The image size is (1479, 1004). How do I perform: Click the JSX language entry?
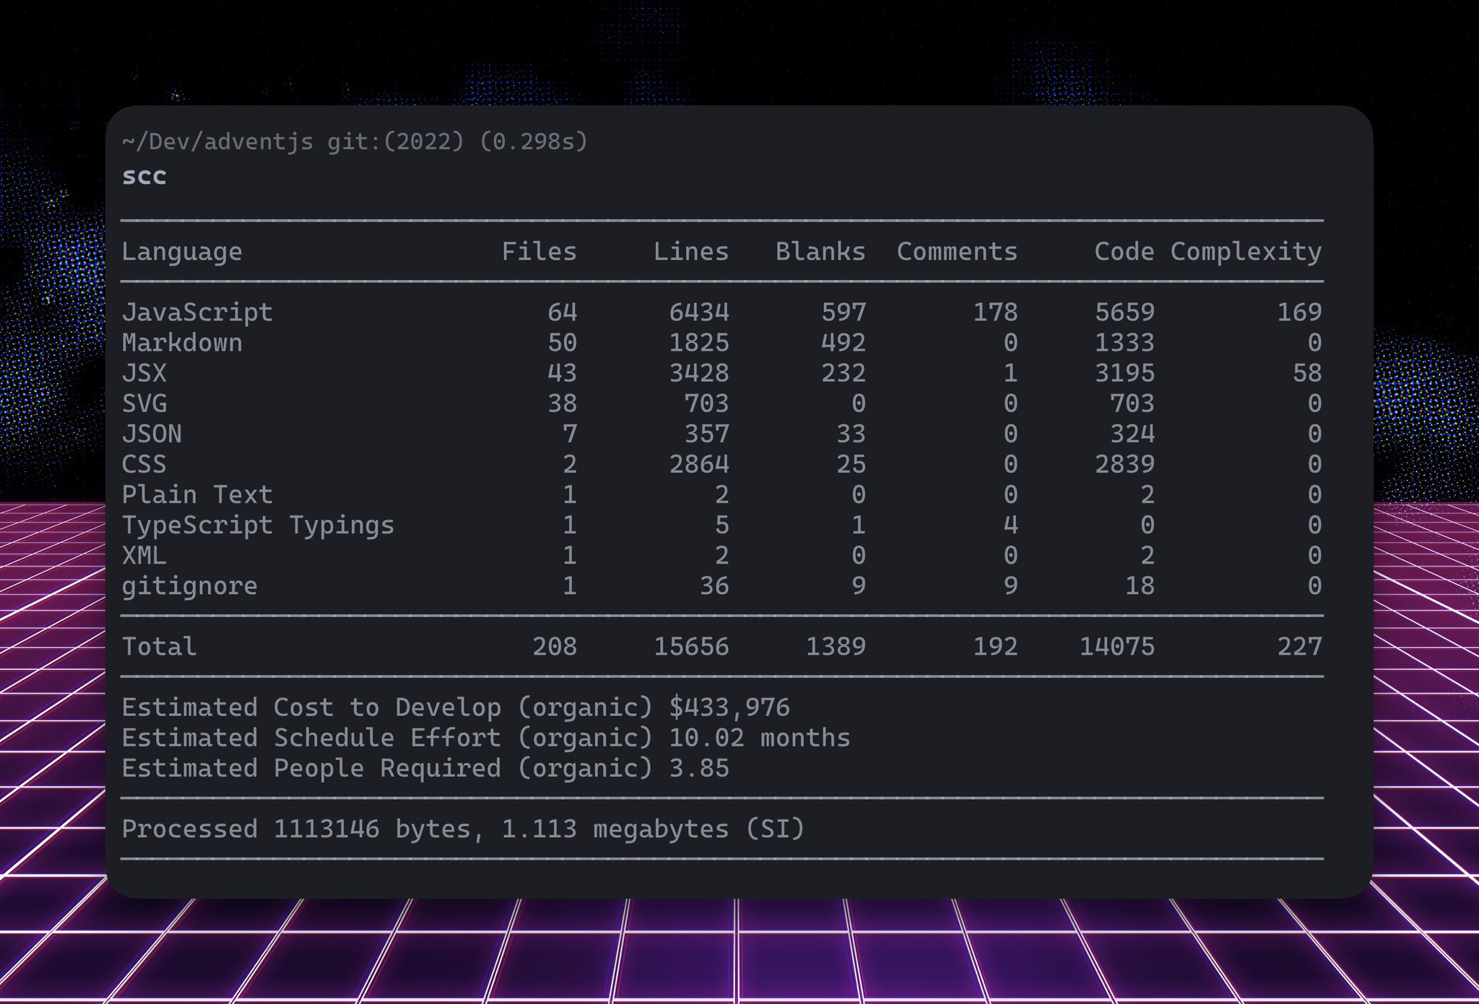[x=144, y=373]
